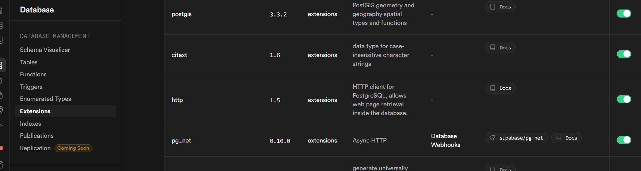Screen dimensions: 641x171
Task: Click the Coming Soon badge
Action: coord(73,148)
